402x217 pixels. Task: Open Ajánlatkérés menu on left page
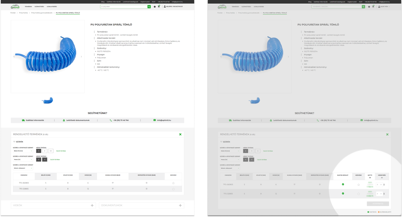point(52,7)
